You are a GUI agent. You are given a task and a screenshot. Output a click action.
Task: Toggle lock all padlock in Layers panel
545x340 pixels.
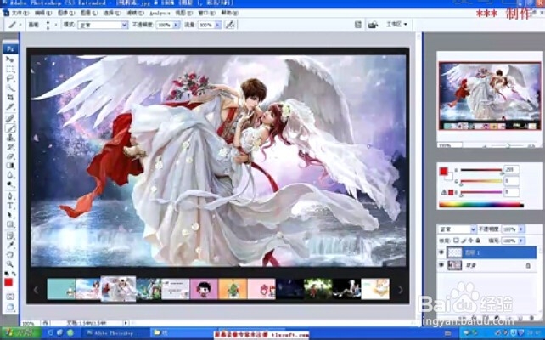tap(478, 241)
